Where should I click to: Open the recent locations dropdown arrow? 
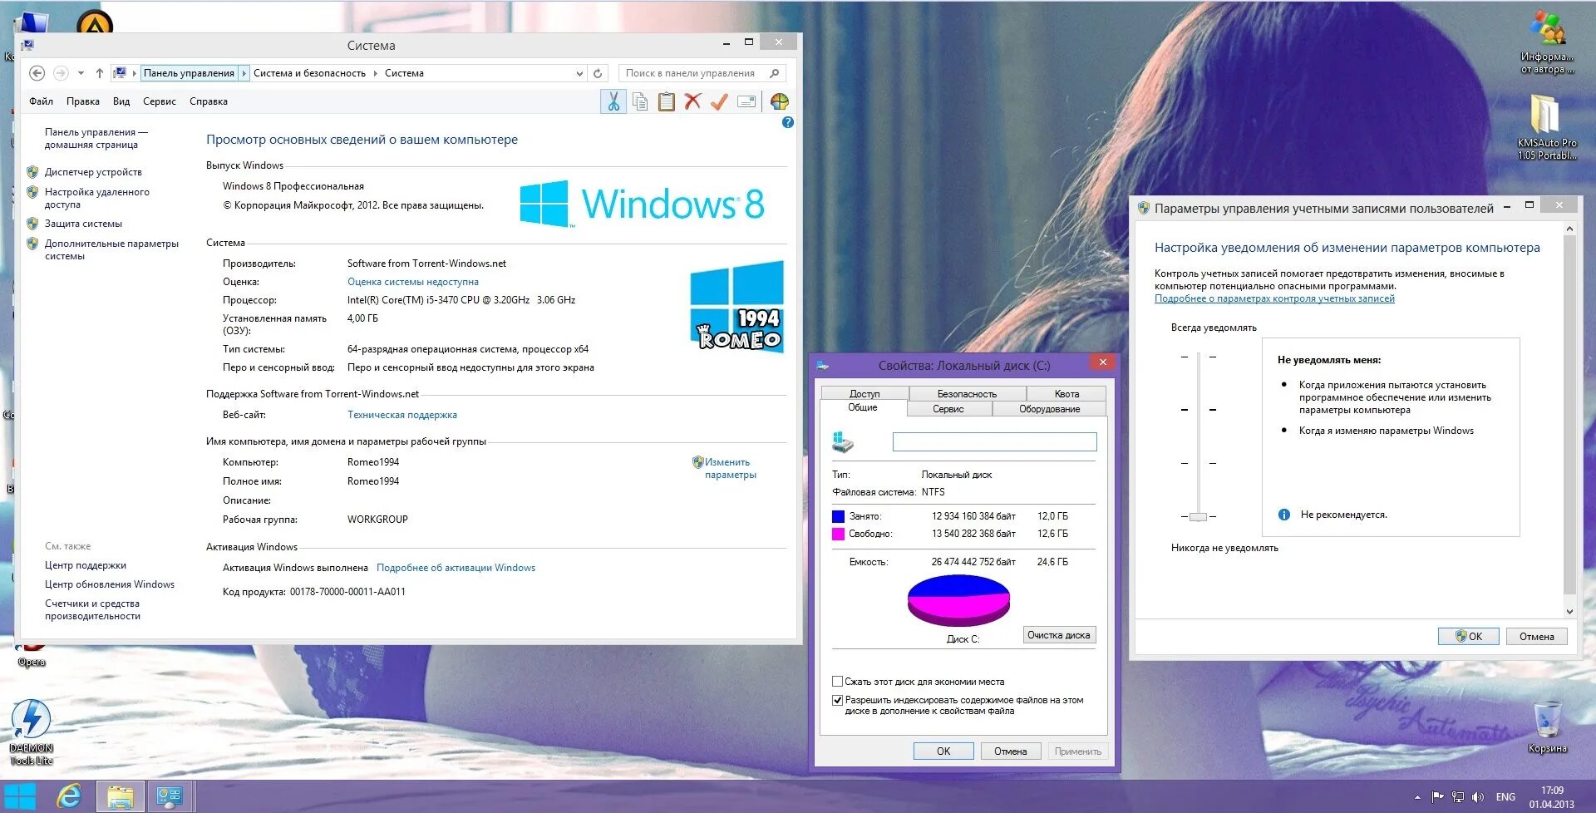[81, 73]
